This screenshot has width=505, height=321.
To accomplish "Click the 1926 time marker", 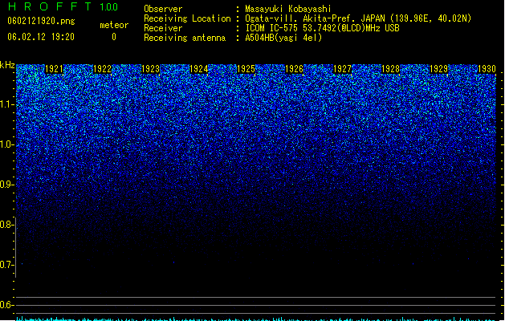I will click(x=295, y=69).
